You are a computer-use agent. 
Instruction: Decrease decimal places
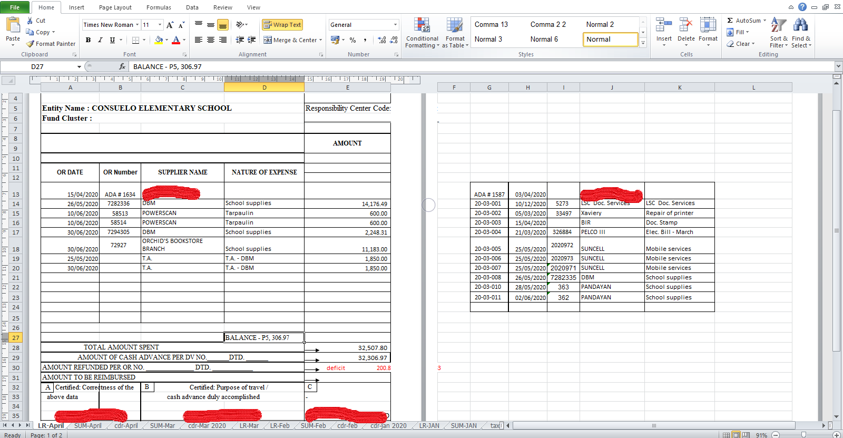click(394, 40)
